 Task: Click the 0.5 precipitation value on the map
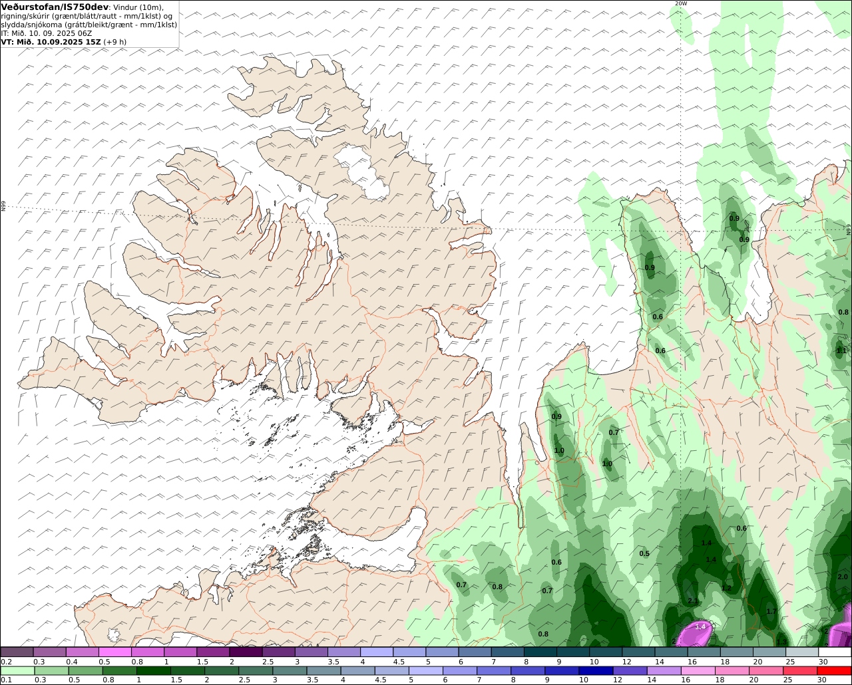tap(644, 554)
